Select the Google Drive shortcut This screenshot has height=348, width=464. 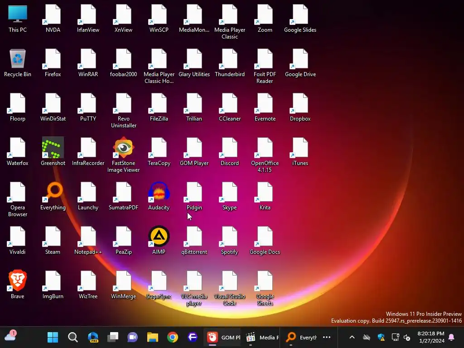click(300, 63)
